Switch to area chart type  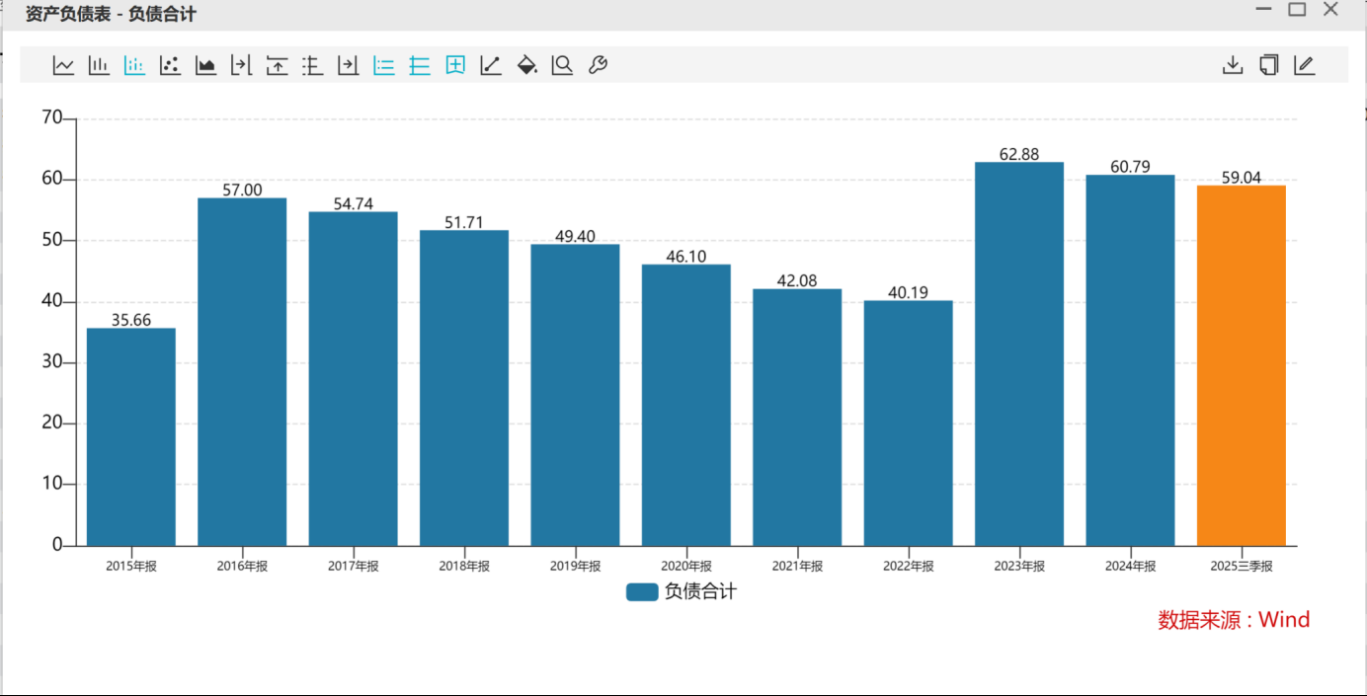[x=205, y=65]
